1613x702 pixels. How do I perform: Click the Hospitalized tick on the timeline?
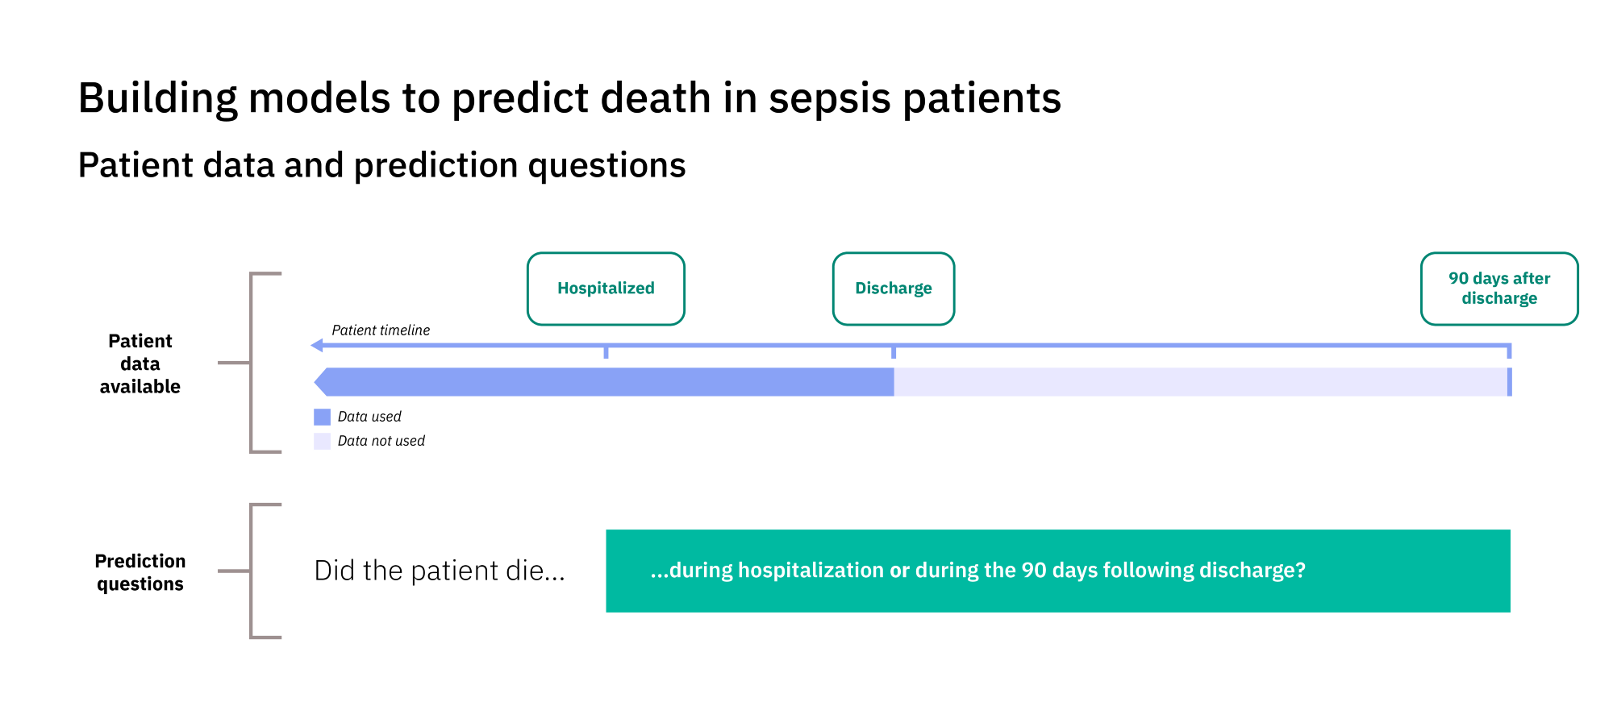pyautogui.click(x=606, y=351)
